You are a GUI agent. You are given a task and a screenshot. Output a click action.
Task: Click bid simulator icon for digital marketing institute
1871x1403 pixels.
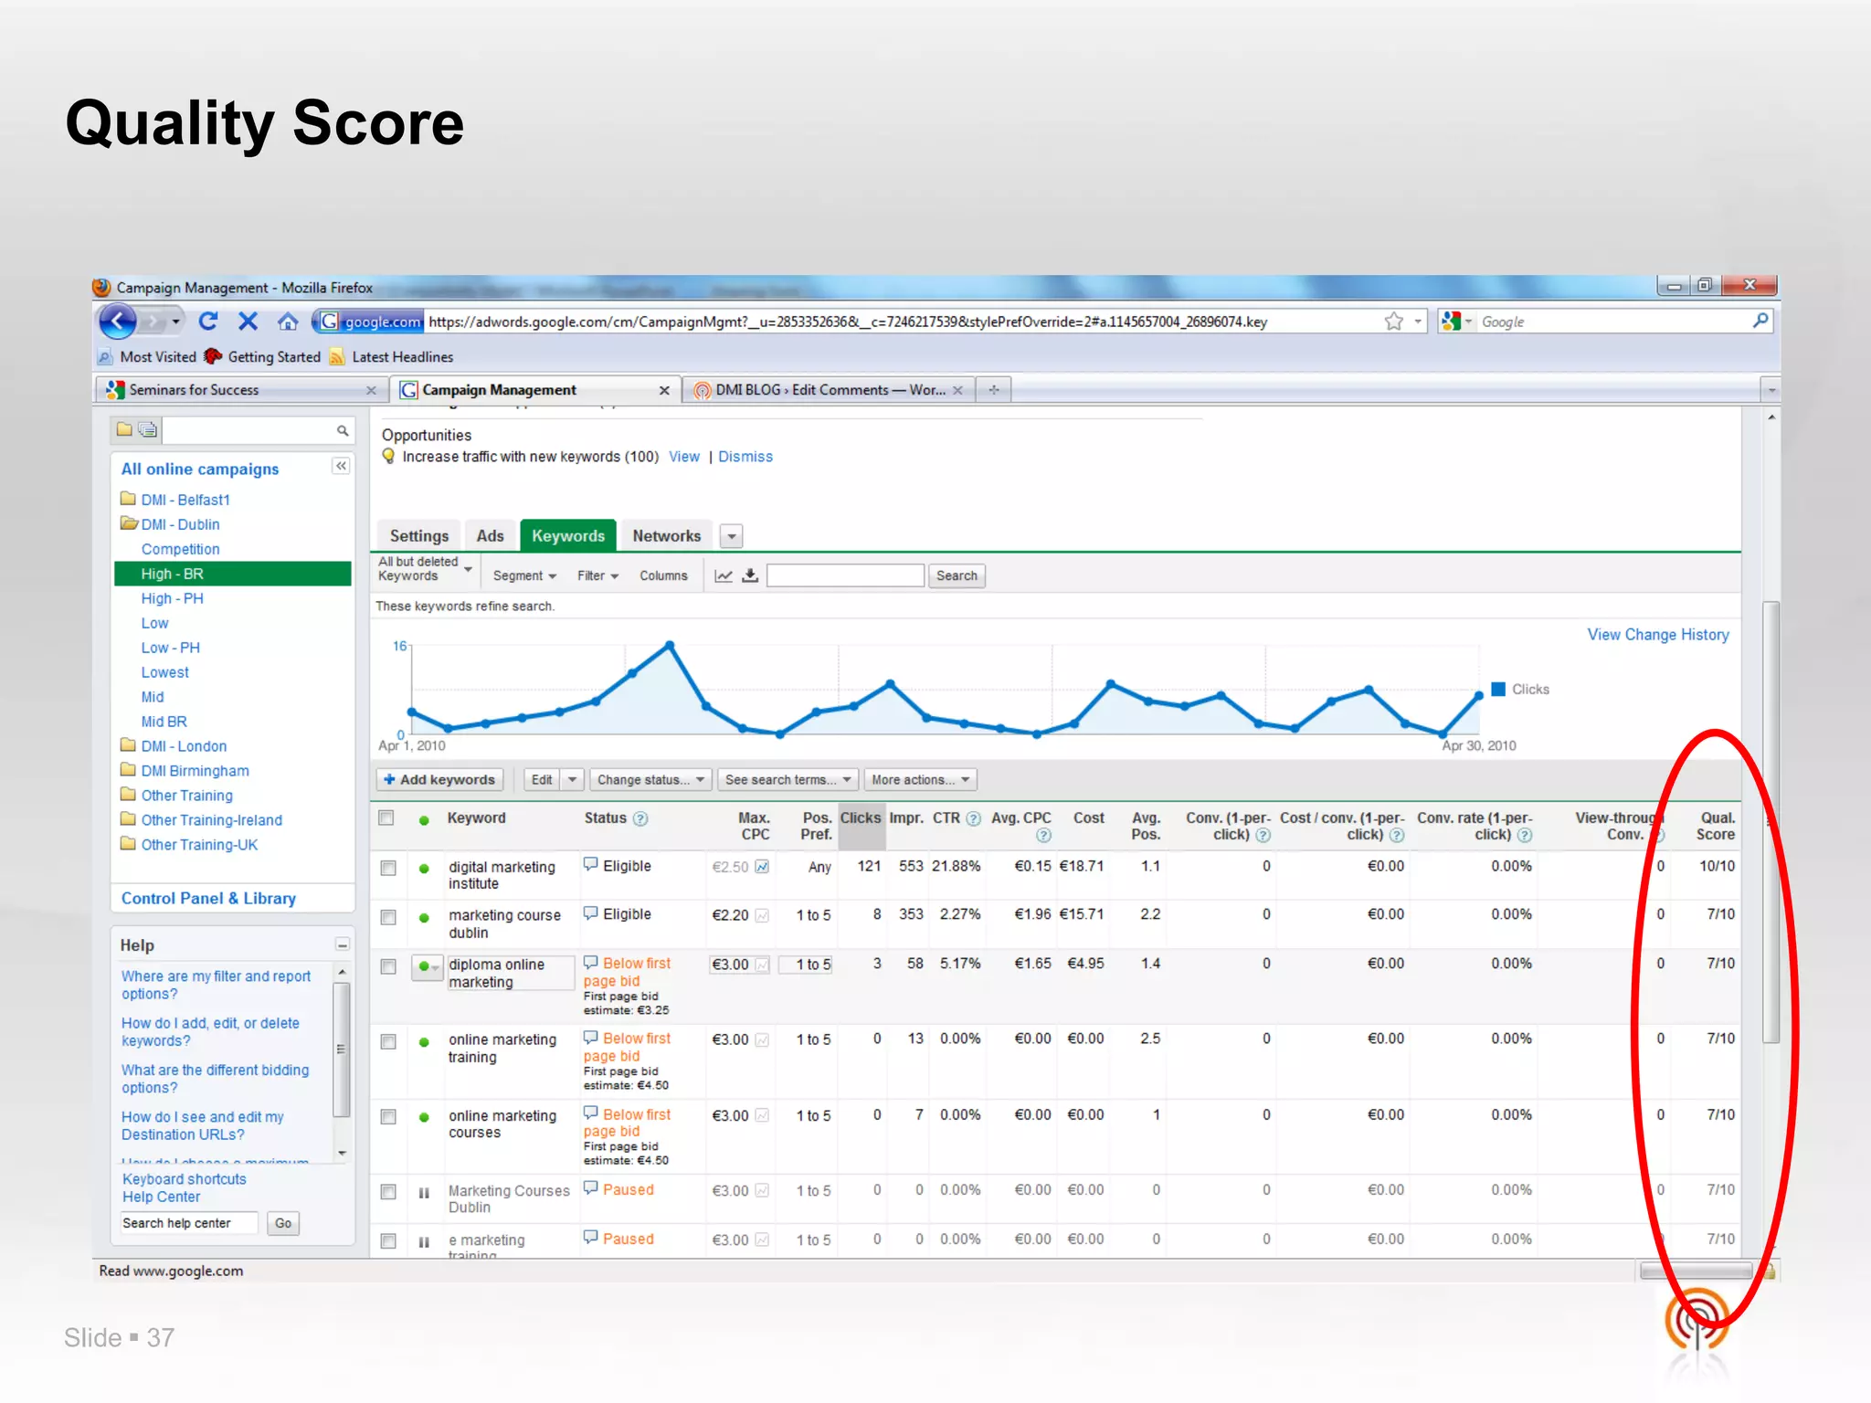(x=762, y=867)
